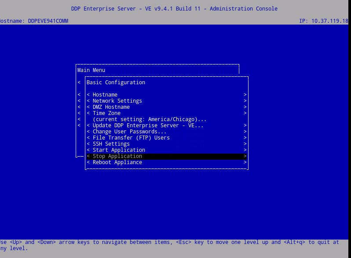Click the IP address 10.37.119.18
The height and width of the screenshot is (258, 351).
[x=330, y=21]
